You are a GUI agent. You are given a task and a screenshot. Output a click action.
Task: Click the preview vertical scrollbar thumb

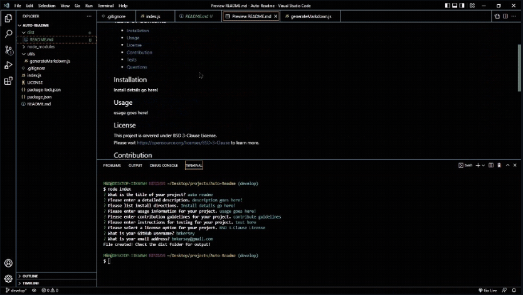click(519, 68)
